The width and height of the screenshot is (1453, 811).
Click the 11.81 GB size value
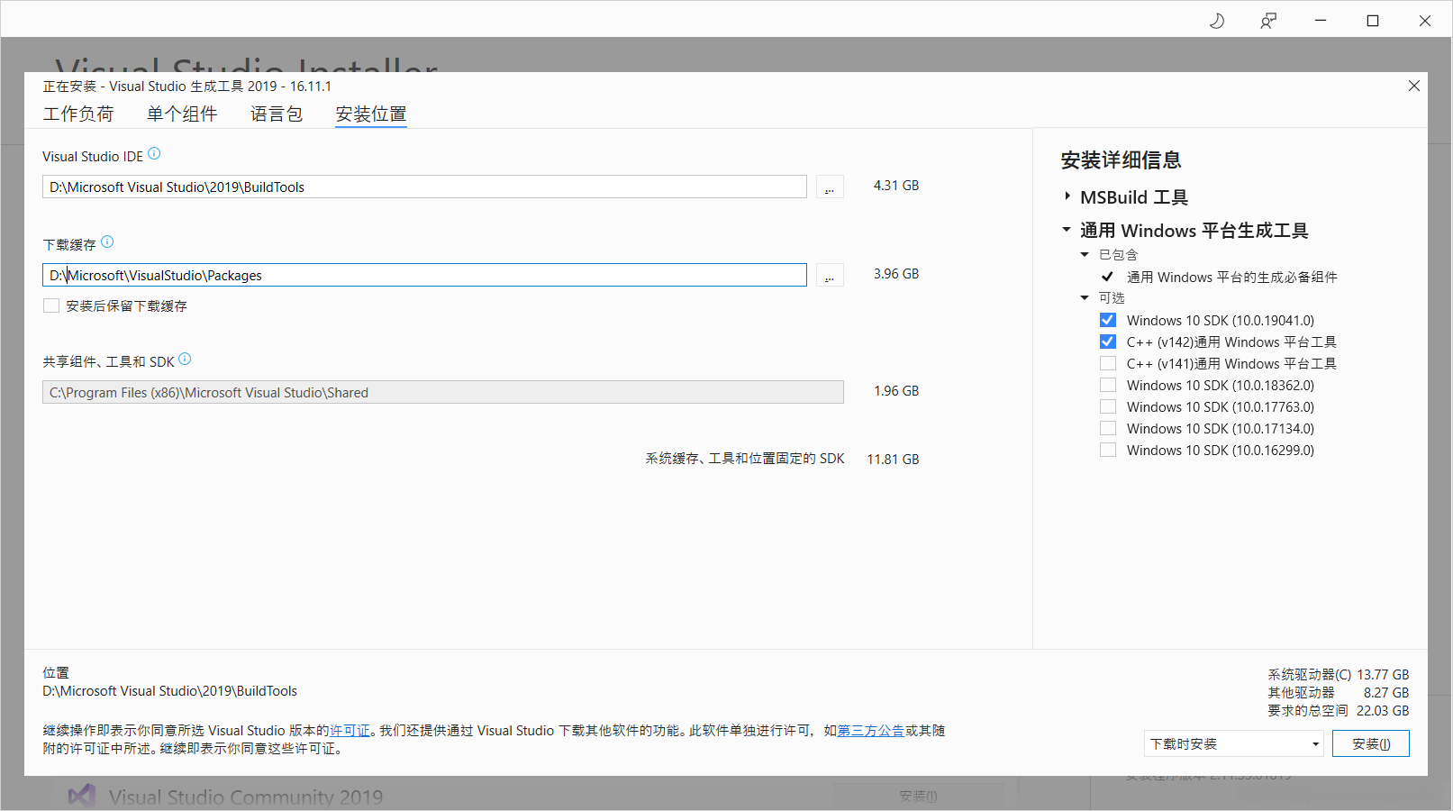(893, 460)
